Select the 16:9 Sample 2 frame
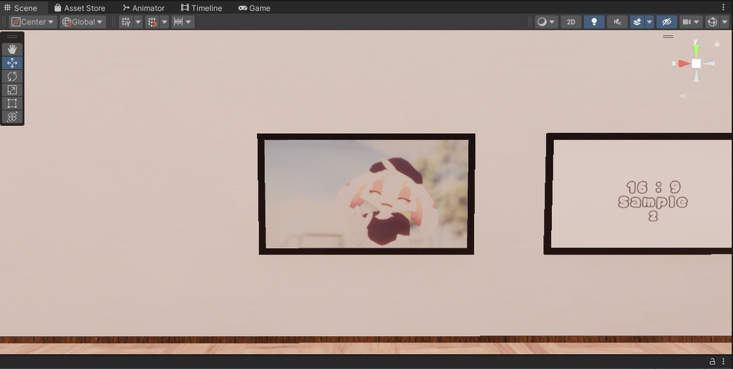This screenshot has height=369, width=733. 639,194
